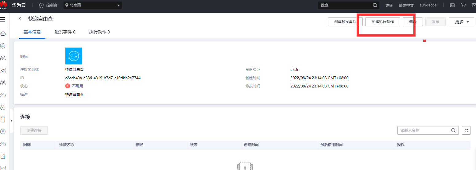The image size is (476, 170).
Task: Click the bracketed diamond sidebar icon
Action: tap(3, 70)
